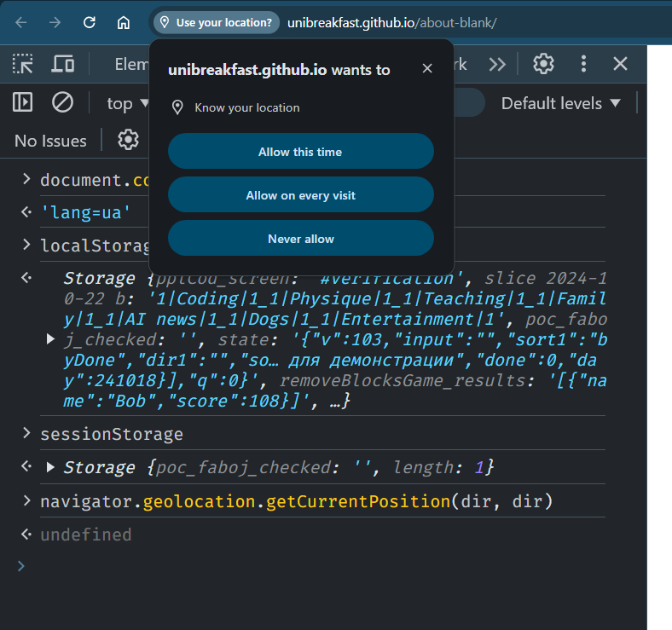Click the 'Use your location?' address bar chip
Screen dimensions: 672x630
tap(217, 22)
